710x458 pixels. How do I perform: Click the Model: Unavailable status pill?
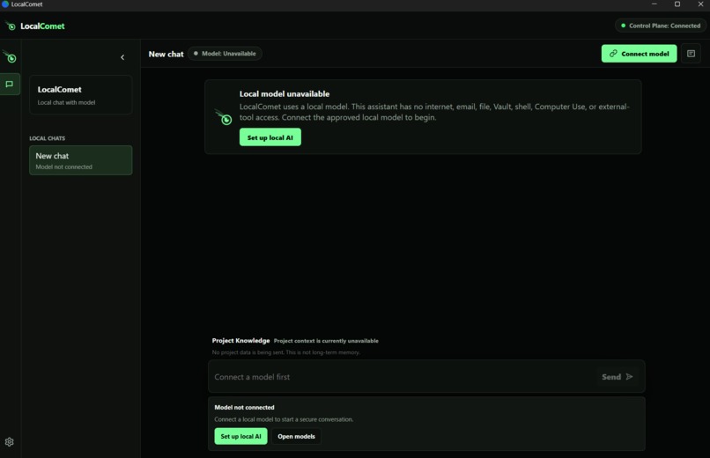click(x=225, y=54)
